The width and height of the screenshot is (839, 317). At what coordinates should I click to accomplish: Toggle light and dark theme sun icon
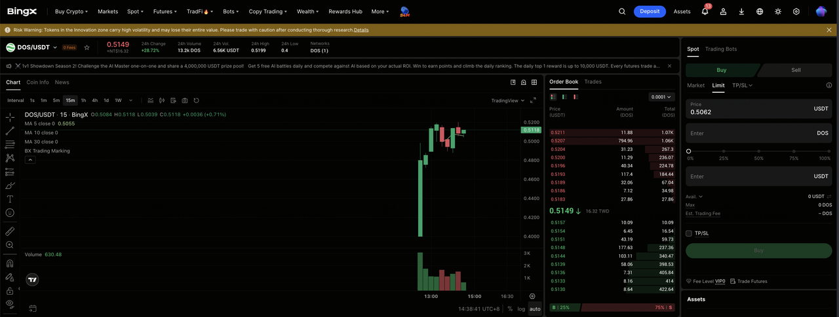(x=778, y=11)
